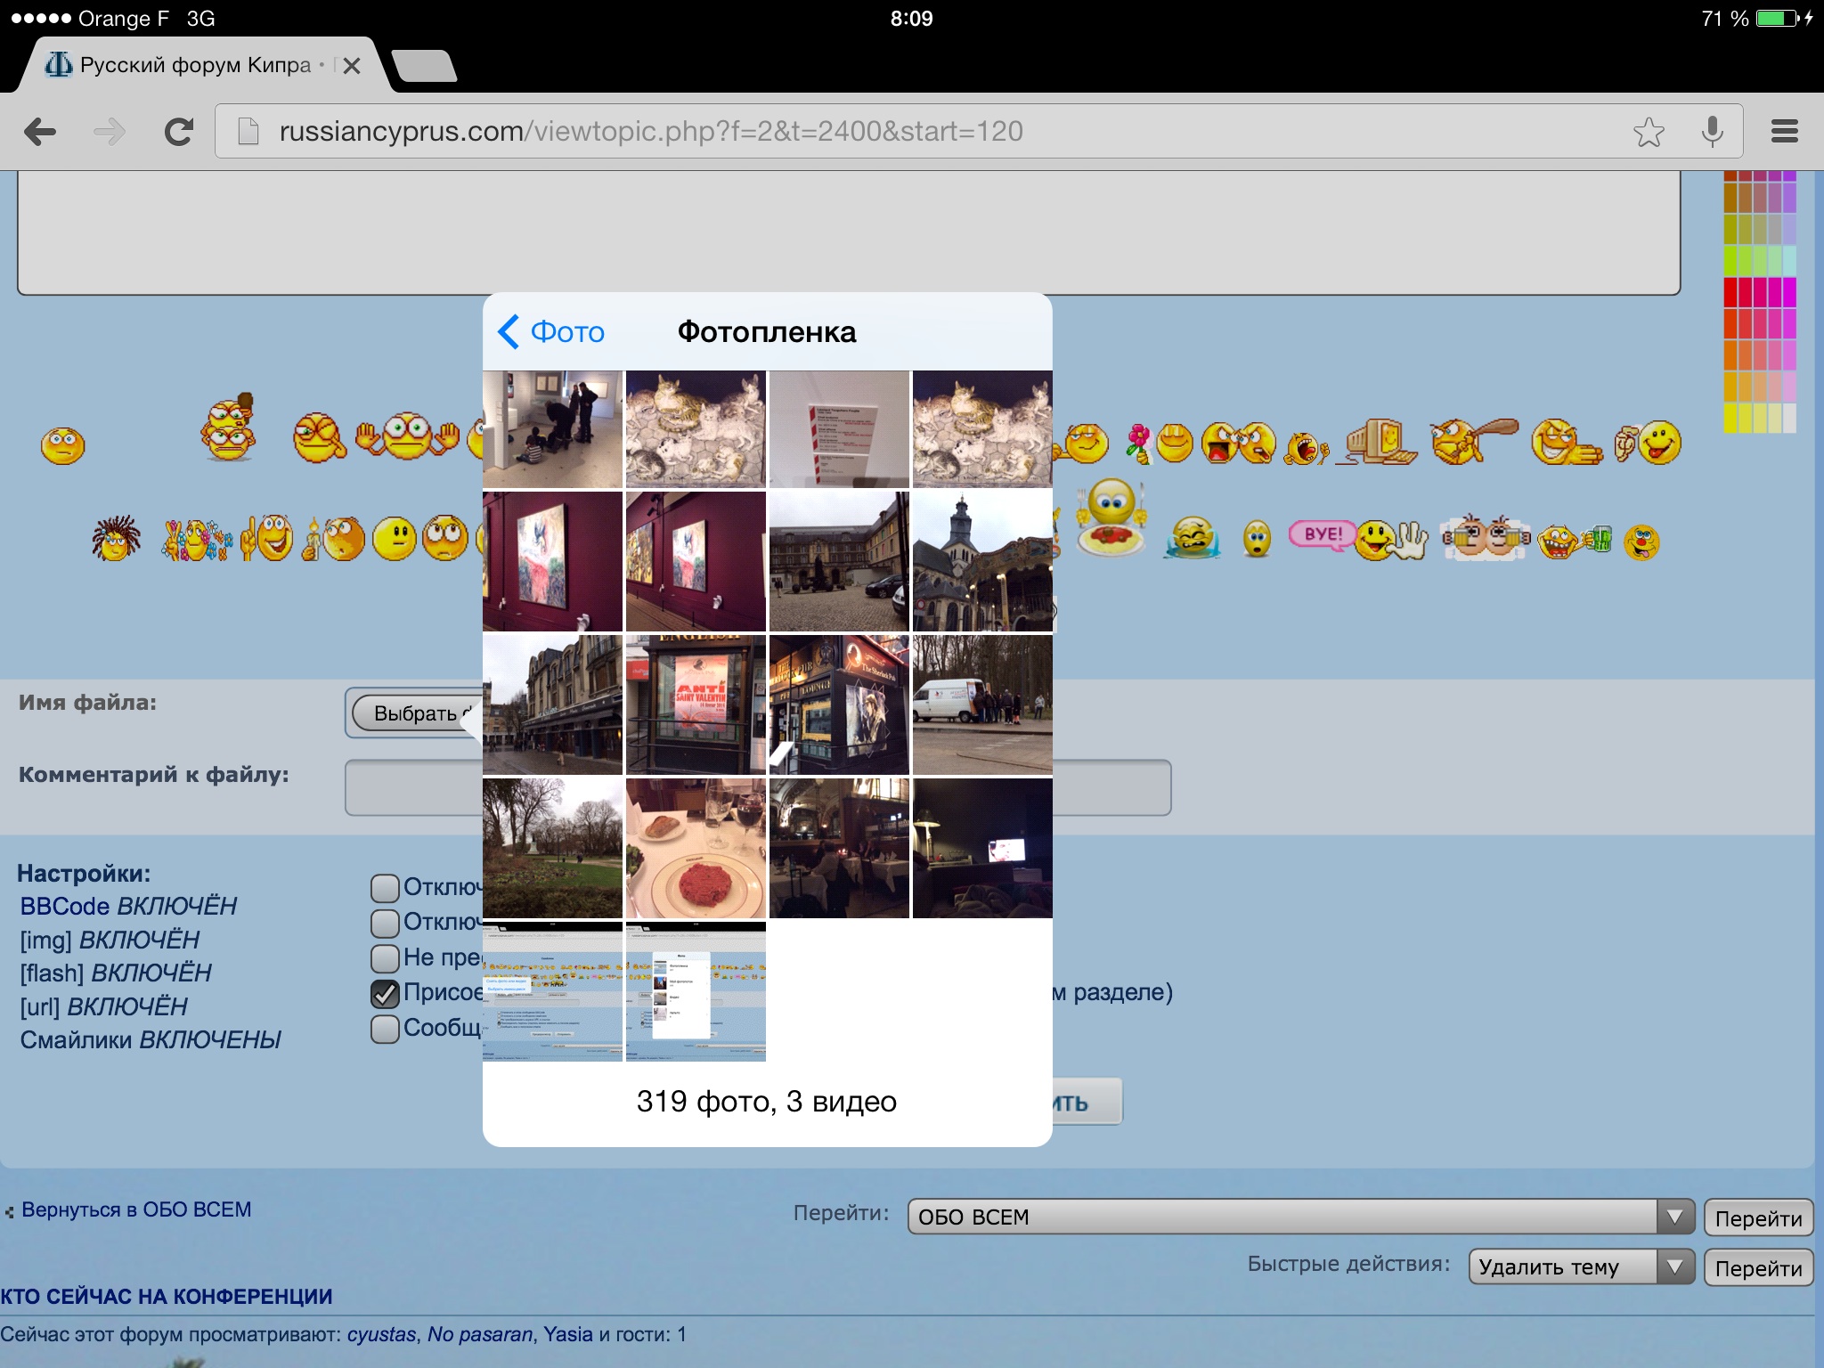Open the new empty browser tab

pos(425,67)
